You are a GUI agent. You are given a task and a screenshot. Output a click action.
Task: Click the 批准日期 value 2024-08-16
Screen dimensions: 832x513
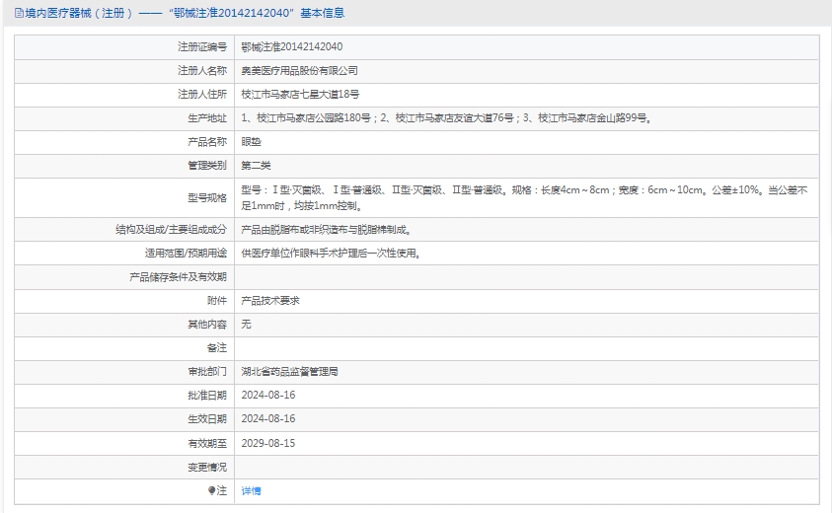pyautogui.click(x=268, y=396)
